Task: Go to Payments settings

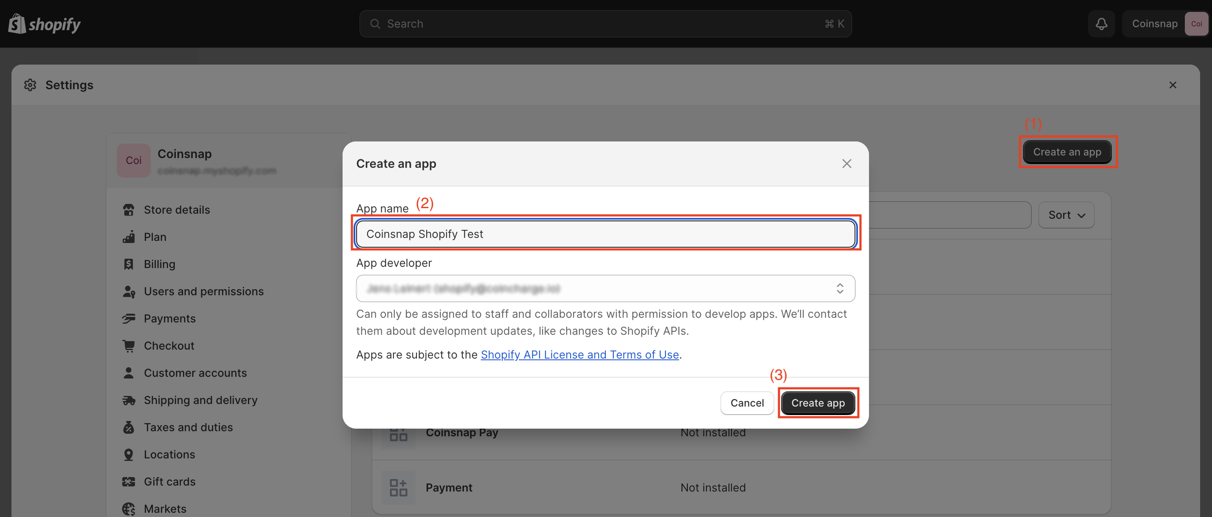Action: (x=169, y=319)
